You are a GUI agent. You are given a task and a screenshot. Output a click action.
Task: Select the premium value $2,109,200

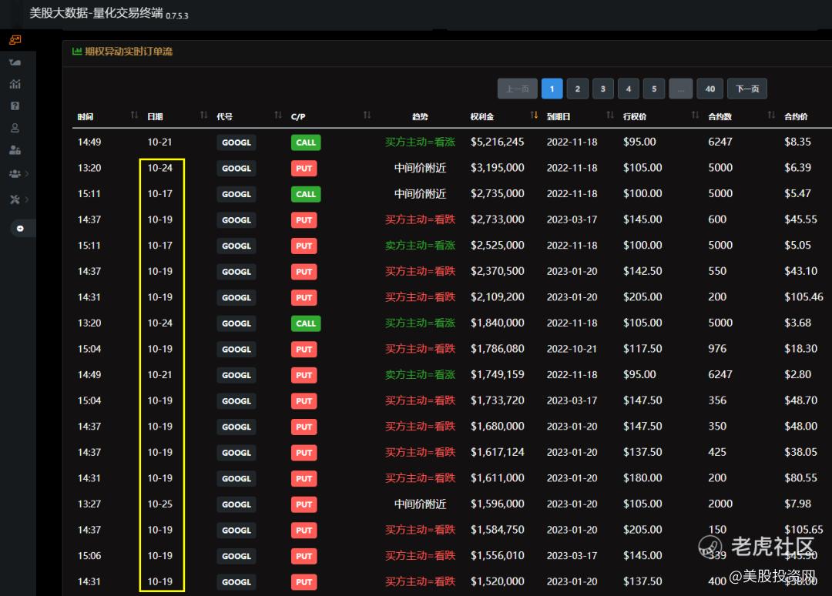[x=497, y=297]
